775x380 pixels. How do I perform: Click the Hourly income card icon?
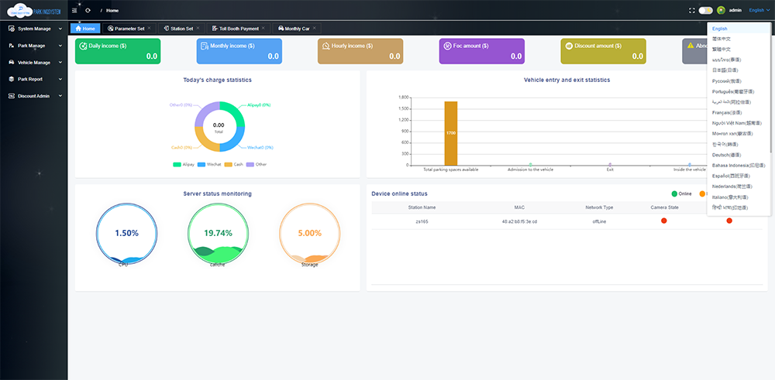coord(325,46)
